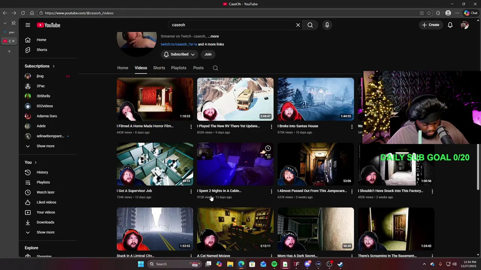This screenshot has height=270, width=481.
Task: Open Discord from the taskbar
Action: tap(307, 264)
